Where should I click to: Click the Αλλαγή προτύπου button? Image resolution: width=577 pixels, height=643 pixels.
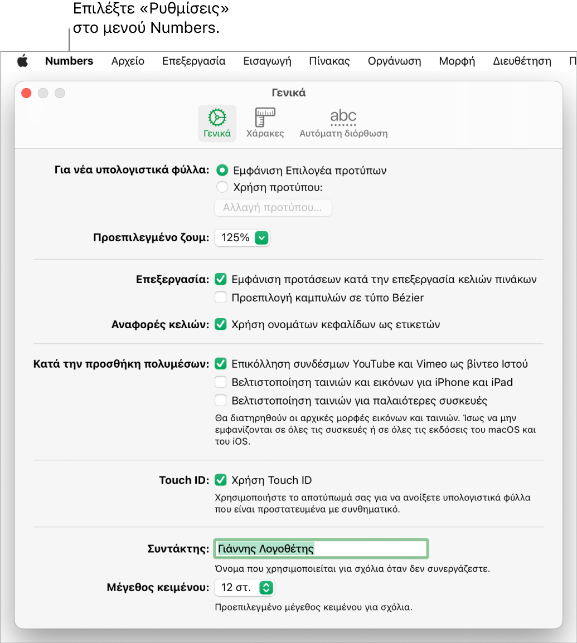pos(273,207)
